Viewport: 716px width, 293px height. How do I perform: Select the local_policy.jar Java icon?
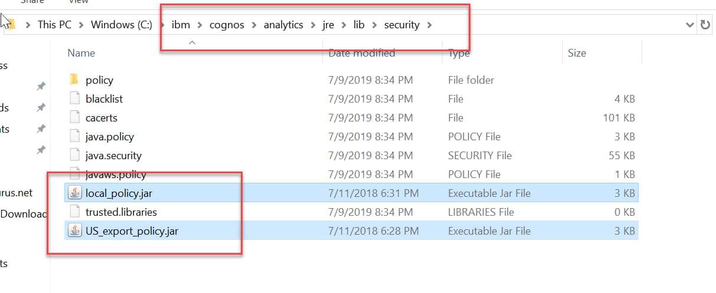74,193
